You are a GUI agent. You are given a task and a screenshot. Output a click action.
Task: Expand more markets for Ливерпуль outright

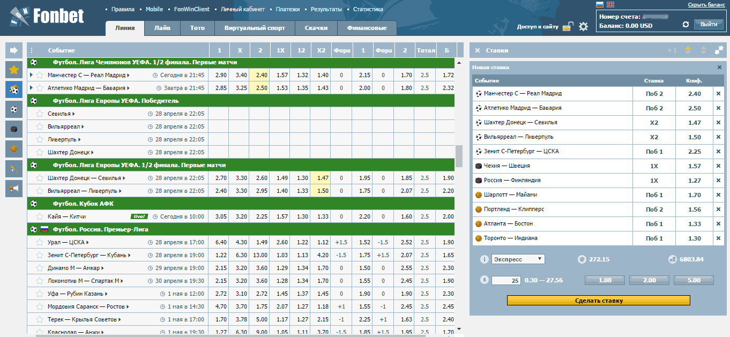80,139
